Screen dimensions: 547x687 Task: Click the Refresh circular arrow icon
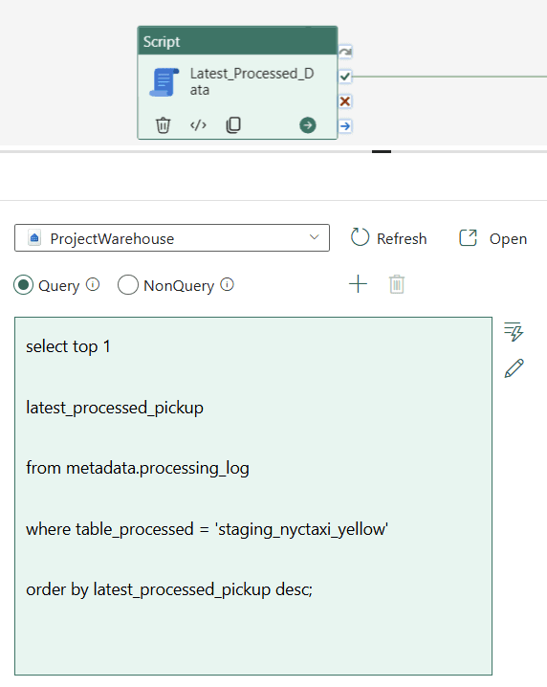coord(360,237)
